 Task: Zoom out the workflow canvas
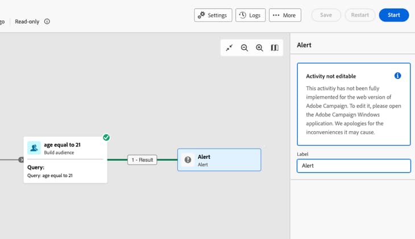pyautogui.click(x=244, y=48)
